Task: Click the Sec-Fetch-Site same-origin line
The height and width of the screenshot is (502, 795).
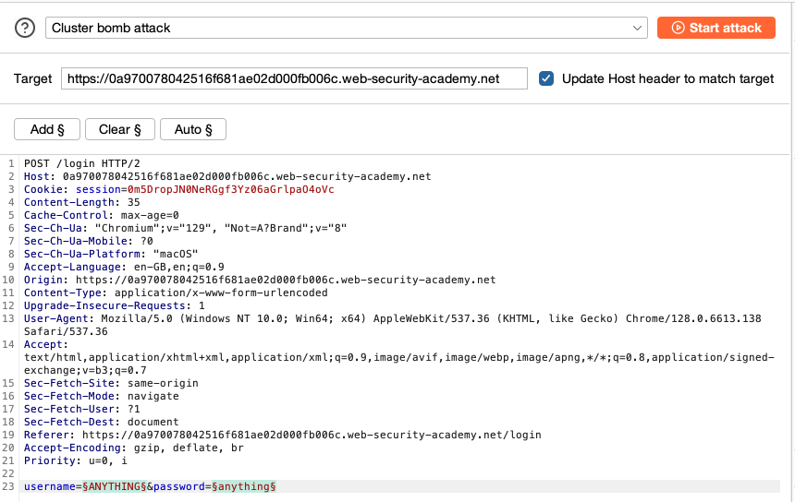Action: click(111, 383)
